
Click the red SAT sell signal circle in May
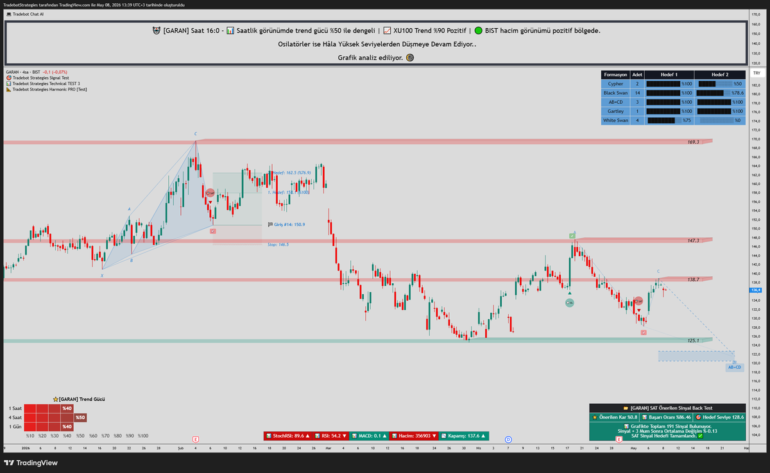pos(638,301)
